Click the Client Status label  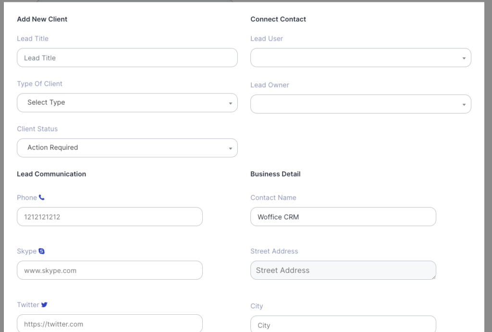[x=37, y=129]
